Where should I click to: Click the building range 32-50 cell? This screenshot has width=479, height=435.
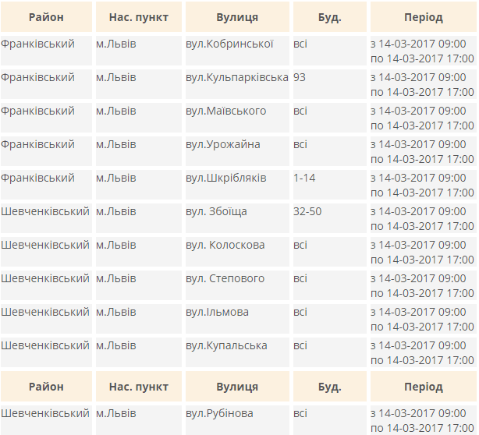[x=307, y=211]
